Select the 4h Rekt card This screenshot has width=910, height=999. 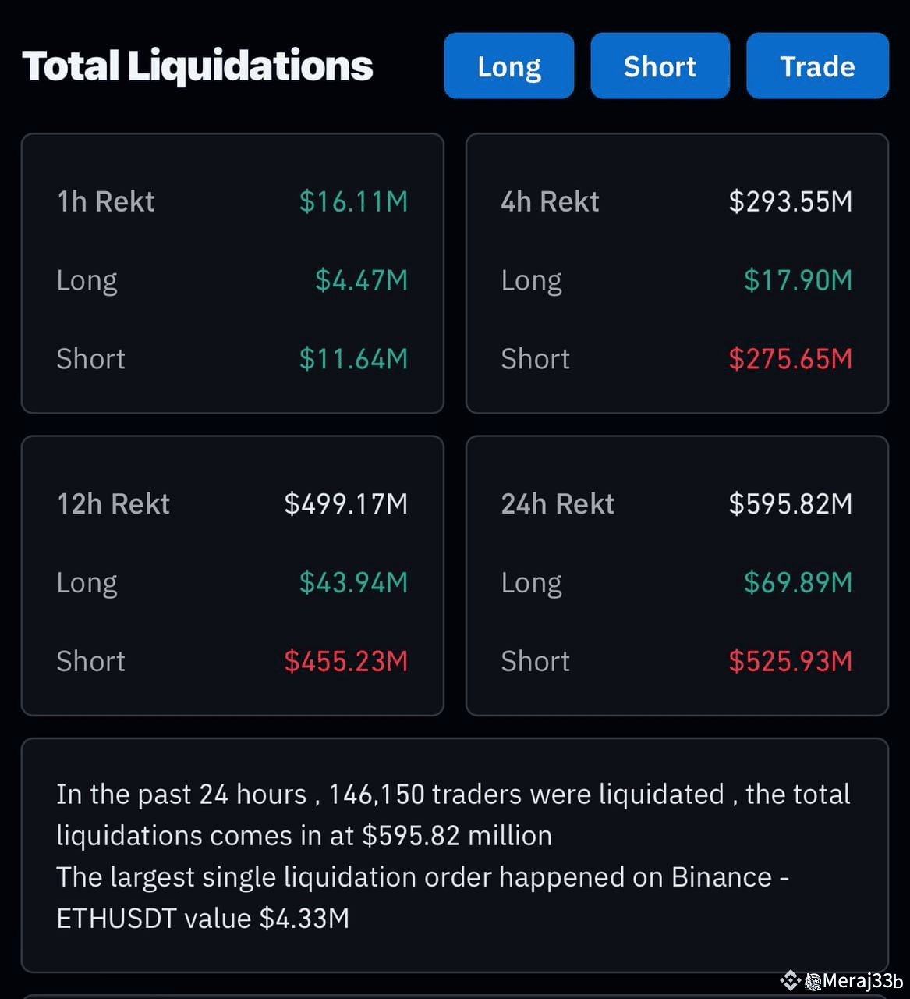677,273
